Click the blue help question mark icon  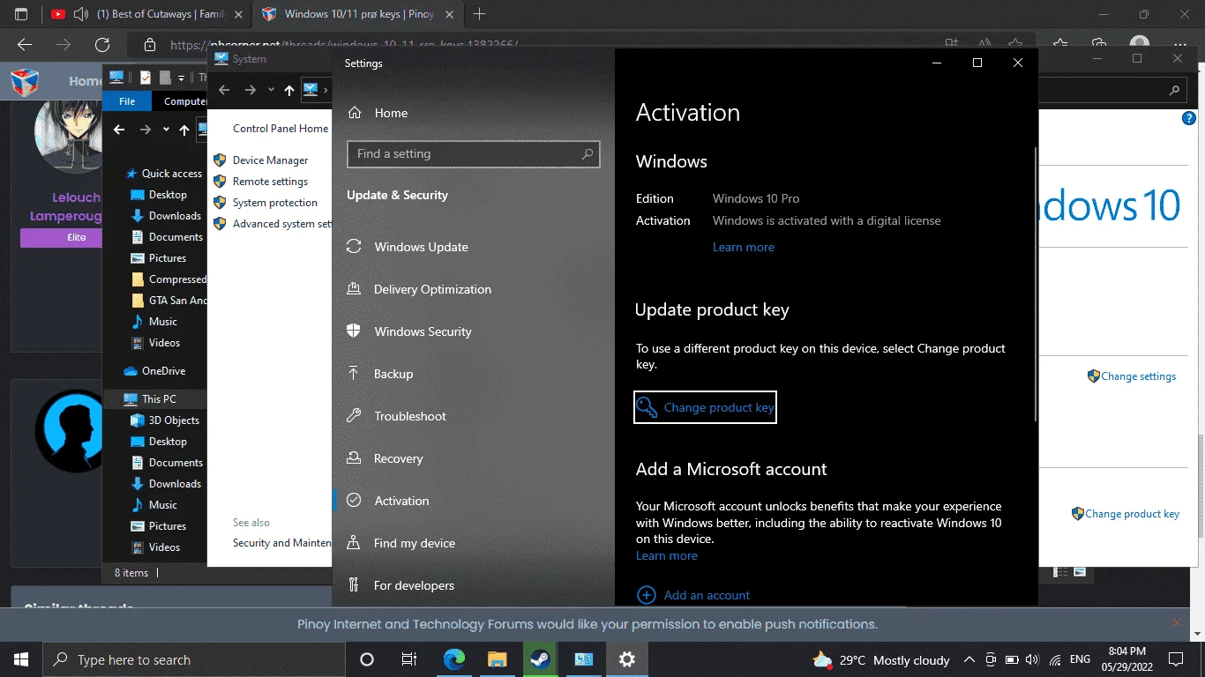tap(1188, 119)
